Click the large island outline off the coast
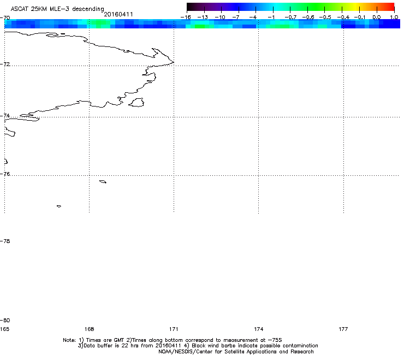The height and width of the screenshot is (355, 404). click(136, 102)
